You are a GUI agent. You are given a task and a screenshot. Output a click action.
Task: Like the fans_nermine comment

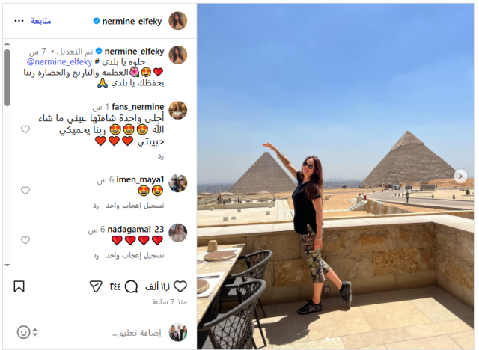pyautogui.click(x=25, y=129)
